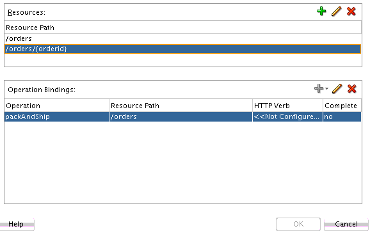Sort by the Operation column header
Image resolution: width=370 pixels, height=231 pixels.
point(56,106)
